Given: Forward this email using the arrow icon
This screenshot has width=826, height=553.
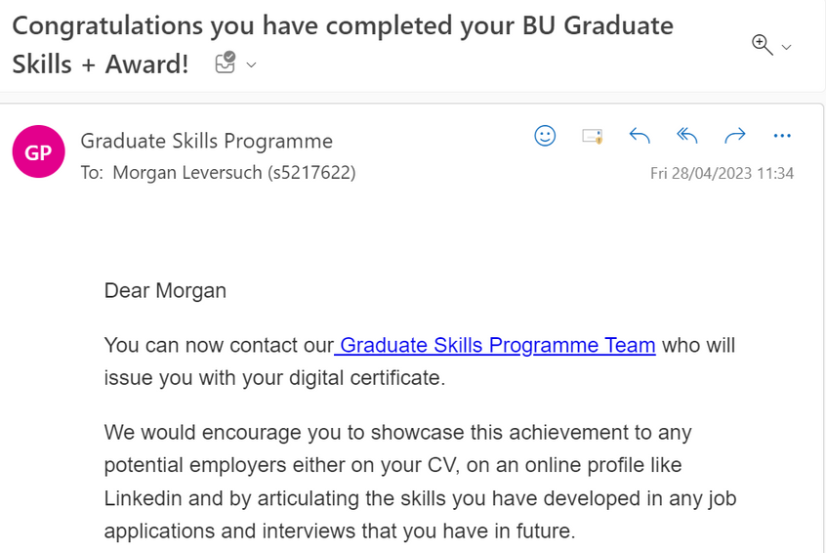Looking at the screenshot, I should tap(735, 136).
